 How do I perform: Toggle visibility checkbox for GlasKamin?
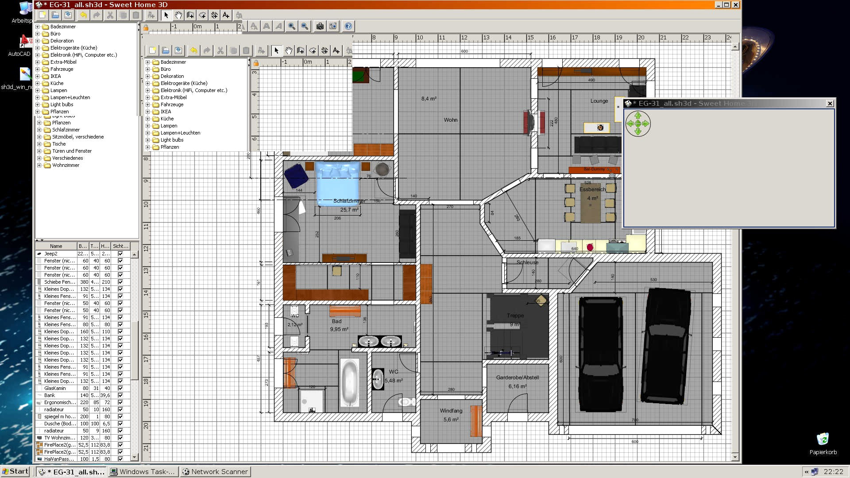(120, 388)
